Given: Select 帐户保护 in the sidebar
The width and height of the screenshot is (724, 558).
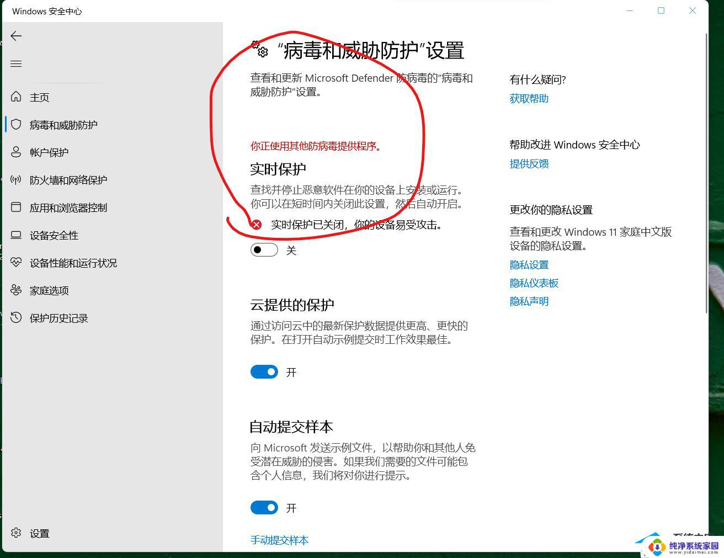Looking at the screenshot, I should point(49,152).
